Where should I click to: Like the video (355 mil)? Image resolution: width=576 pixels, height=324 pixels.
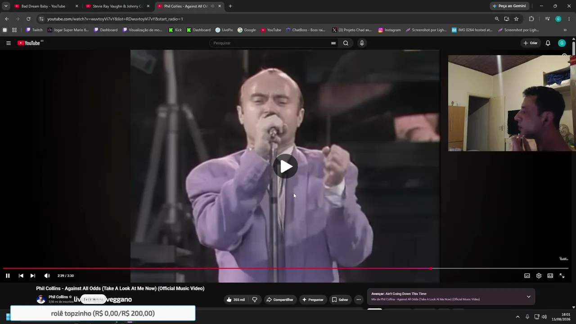pyautogui.click(x=235, y=300)
